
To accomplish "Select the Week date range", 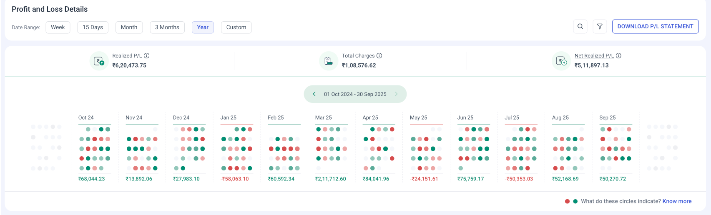I will 58,27.
